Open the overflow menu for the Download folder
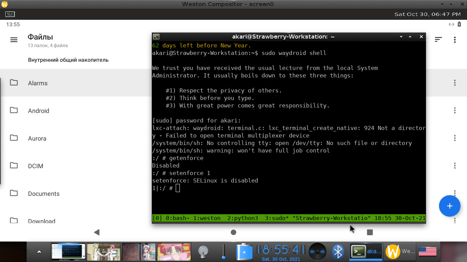467x262 pixels. pyautogui.click(x=455, y=220)
